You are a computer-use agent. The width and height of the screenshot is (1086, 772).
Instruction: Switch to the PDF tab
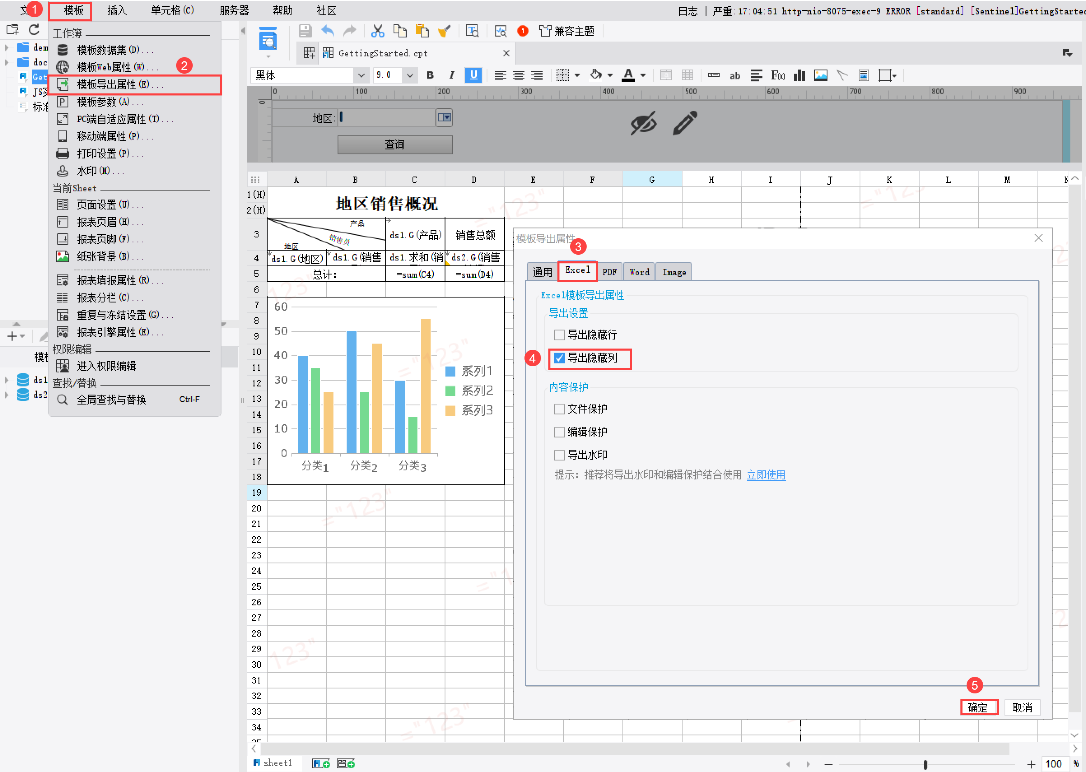pos(609,272)
